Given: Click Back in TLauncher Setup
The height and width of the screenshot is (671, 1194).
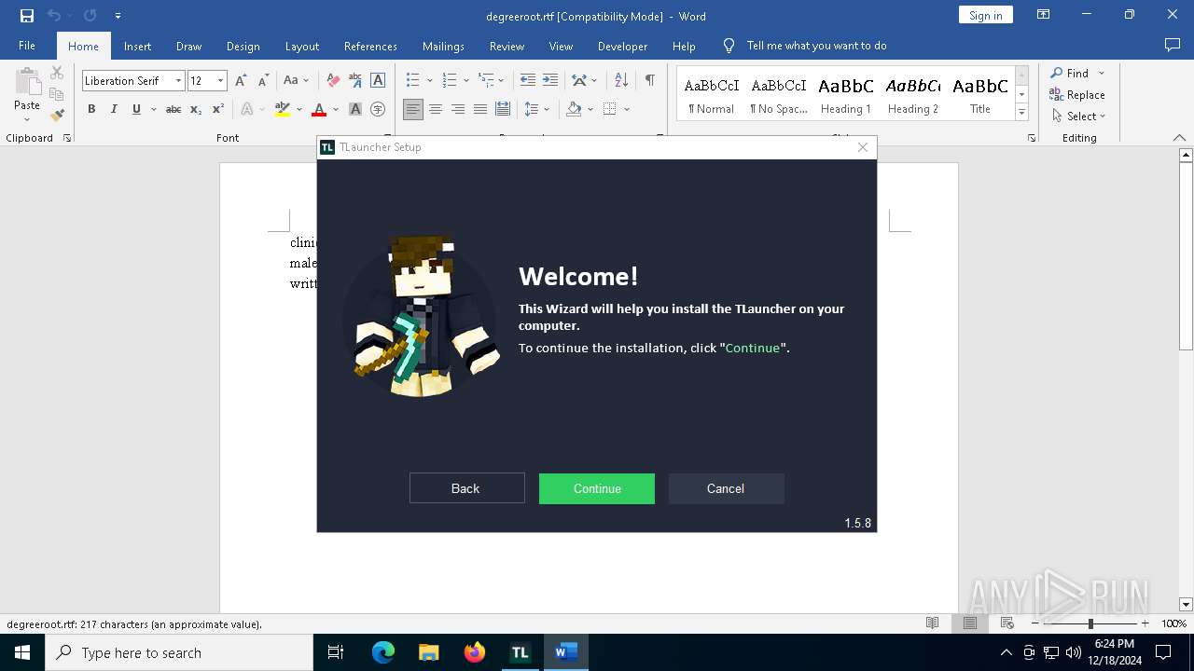Looking at the screenshot, I should [x=466, y=488].
